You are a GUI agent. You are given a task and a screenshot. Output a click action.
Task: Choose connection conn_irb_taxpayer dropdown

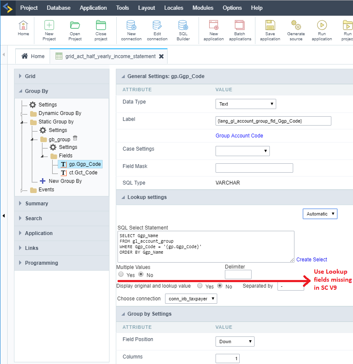[x=191, y=299]
